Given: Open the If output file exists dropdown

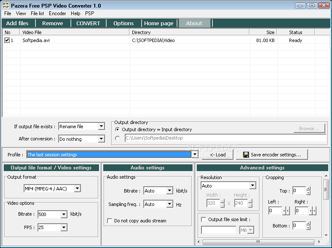Looking at the screenshot, I should pos(102,127).
